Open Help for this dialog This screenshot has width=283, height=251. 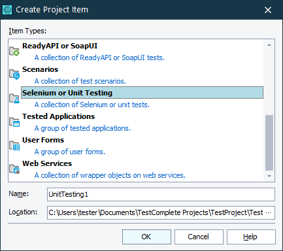tap(251, 237)
